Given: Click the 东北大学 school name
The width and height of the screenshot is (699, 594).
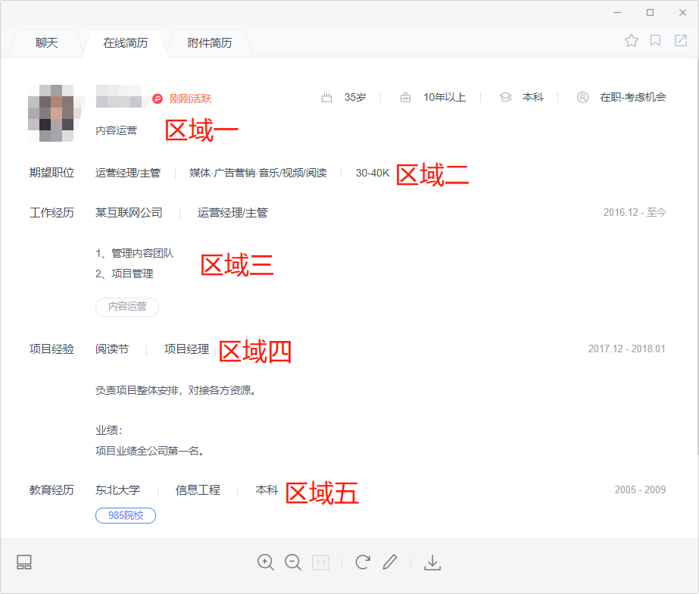Looking at the screenshot, I should click(117, 490).
